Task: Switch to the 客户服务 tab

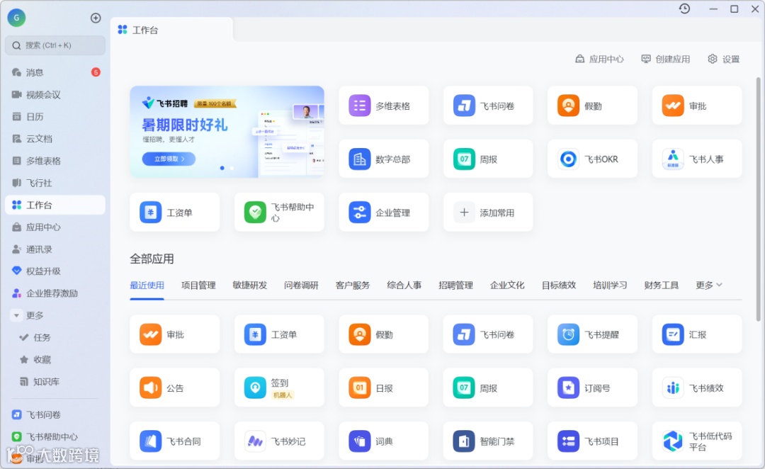Action: [x=353, y=285]
